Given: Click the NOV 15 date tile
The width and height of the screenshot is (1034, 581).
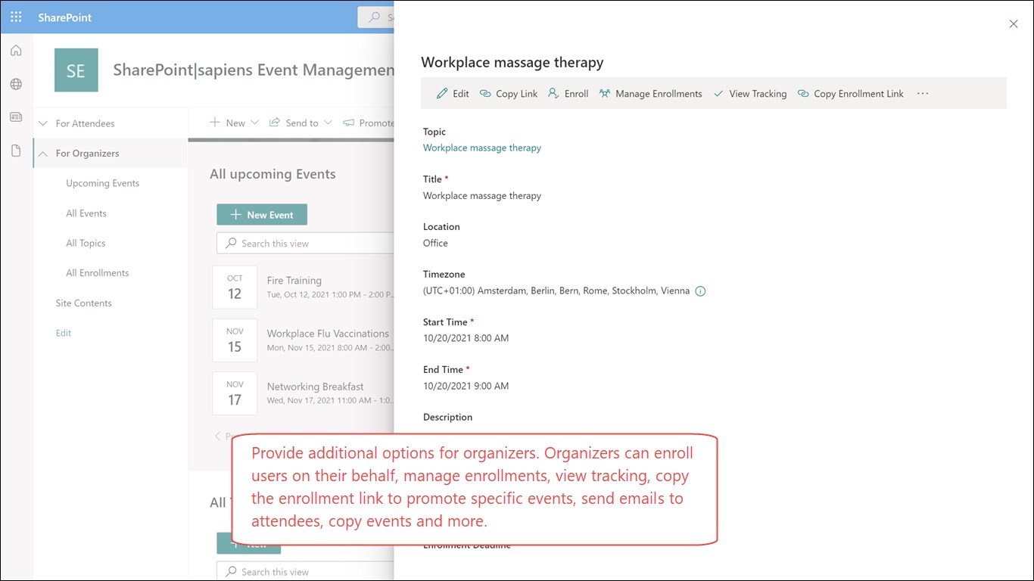Looking at the screenshot, I should (x=235, y=340).
